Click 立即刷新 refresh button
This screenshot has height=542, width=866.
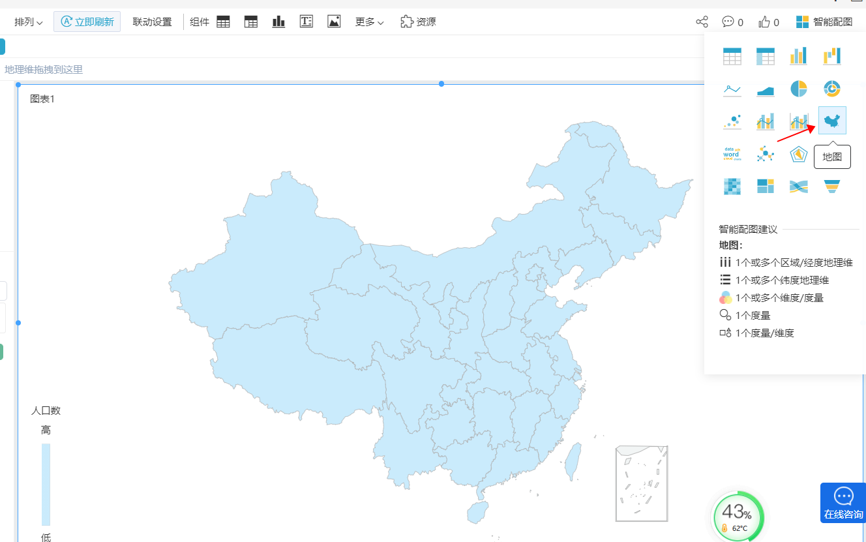[x=87, y=22]
